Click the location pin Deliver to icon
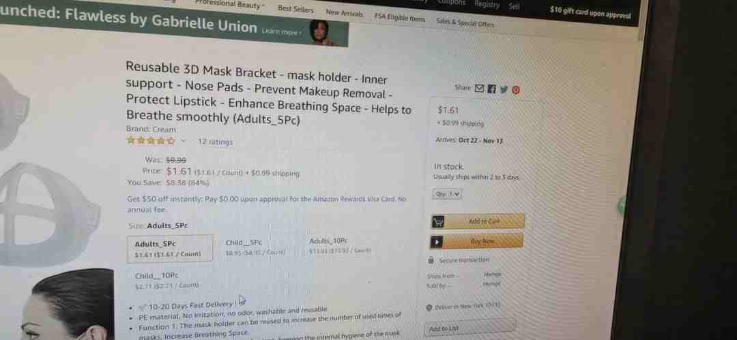 tap(429, 308)
